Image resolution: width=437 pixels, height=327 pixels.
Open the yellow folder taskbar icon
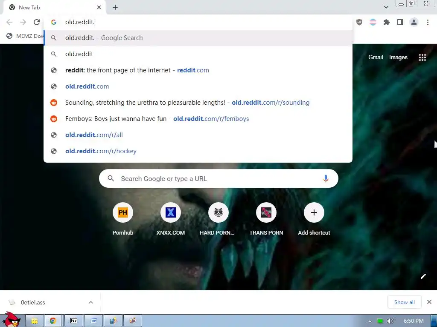[35, 321]
